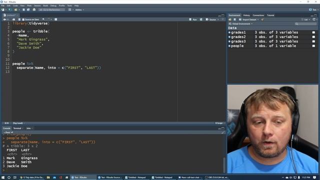Save the script from editor toolbar
Screen dimensions: 320x180
coord(19,19)
